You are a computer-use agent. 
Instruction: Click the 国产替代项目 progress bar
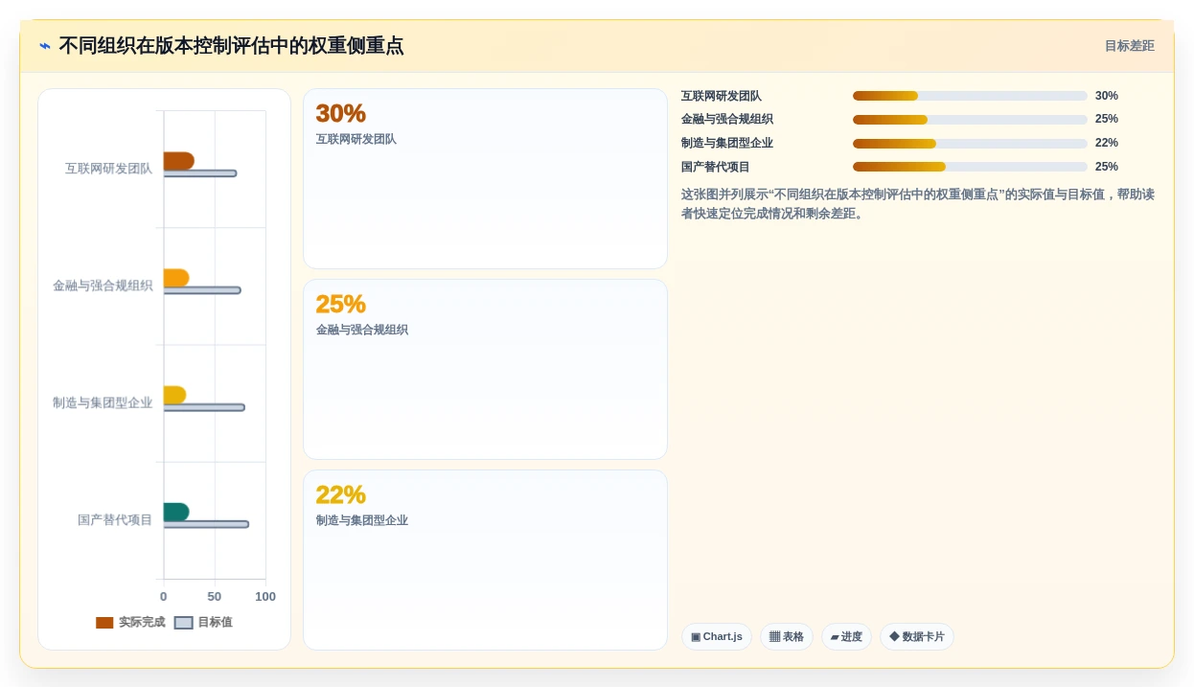pyautogui.click(x=970, y=167)
